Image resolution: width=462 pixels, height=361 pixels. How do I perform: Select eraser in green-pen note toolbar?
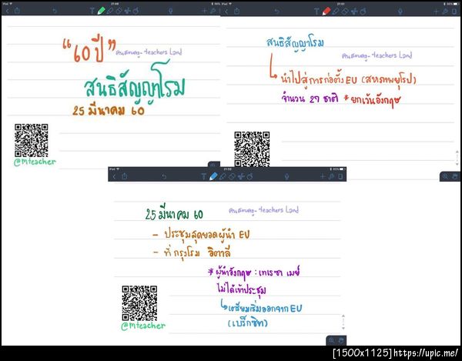119,12
